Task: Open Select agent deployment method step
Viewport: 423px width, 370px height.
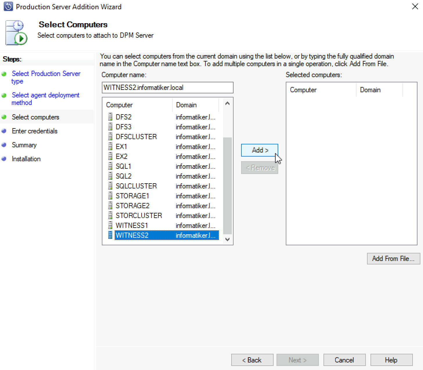Action: [x=45, y=99]
